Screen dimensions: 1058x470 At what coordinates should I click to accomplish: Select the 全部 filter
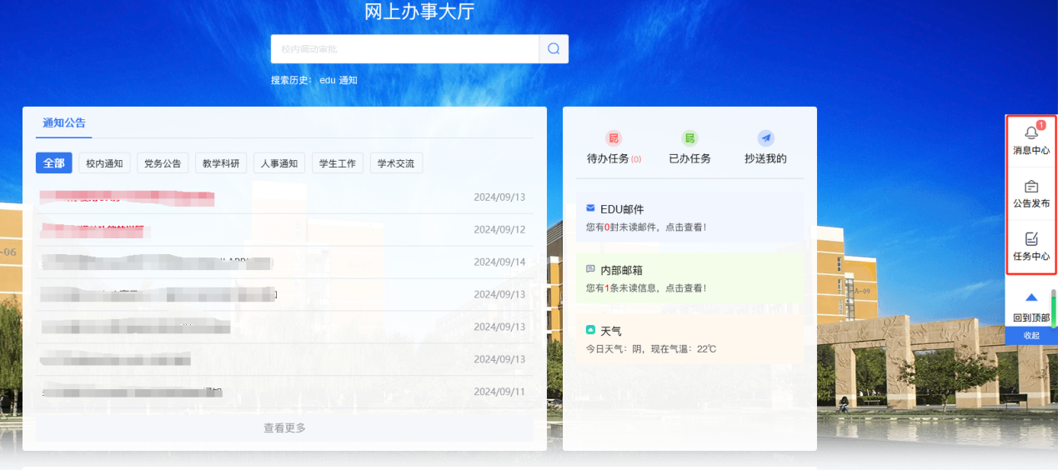[53, 163]
